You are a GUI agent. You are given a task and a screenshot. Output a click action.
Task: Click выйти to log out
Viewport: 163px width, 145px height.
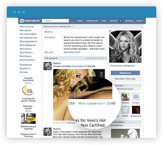pos(140,21)
